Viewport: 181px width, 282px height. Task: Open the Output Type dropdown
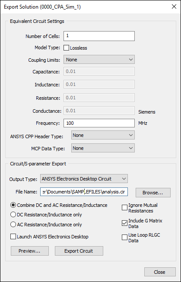(84, 179)
